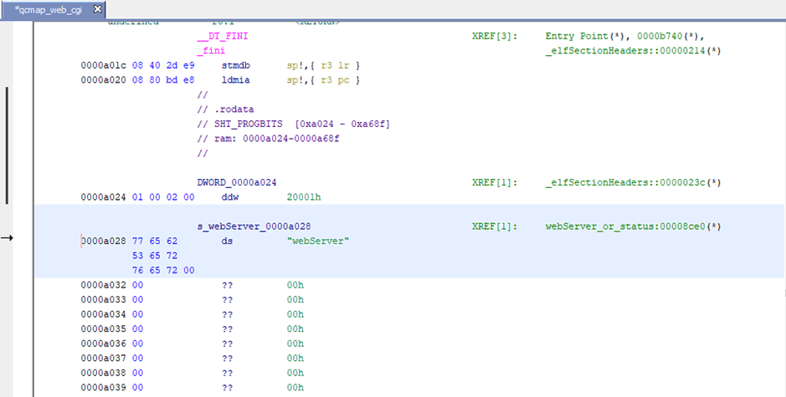Click the "webServer" string value
Viewport: 786px width, 397px height.
pos(318,241)
